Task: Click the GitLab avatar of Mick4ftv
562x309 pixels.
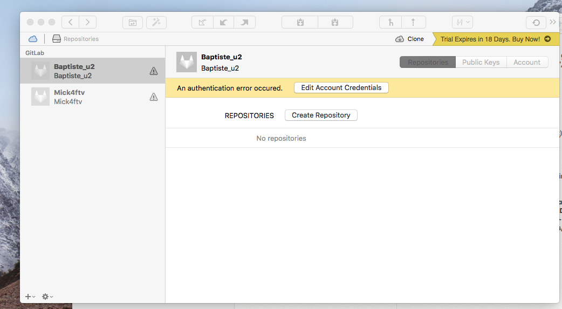Action: pyautogui.click(x=40, y=97)
